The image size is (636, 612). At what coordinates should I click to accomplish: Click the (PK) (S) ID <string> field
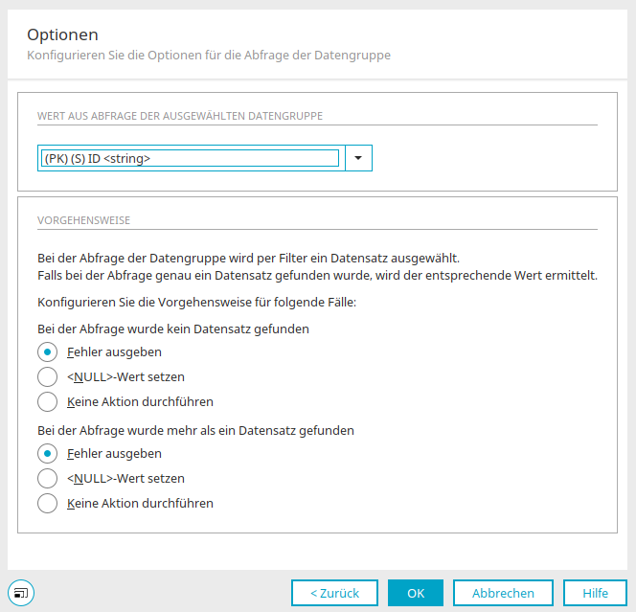pos(190,158)
